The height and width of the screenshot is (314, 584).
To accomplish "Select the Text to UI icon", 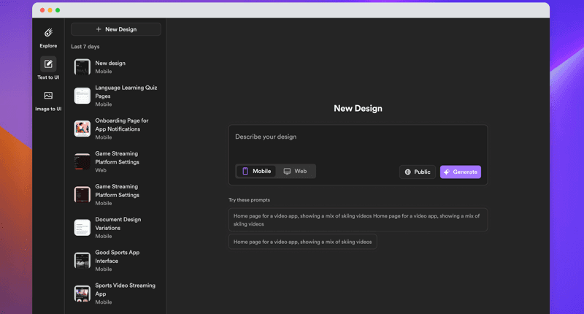I will pos(48,64).
